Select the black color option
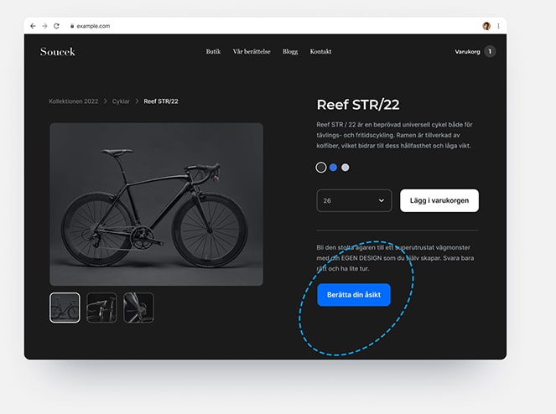556x414 pixels. click(x=321, y=168)
